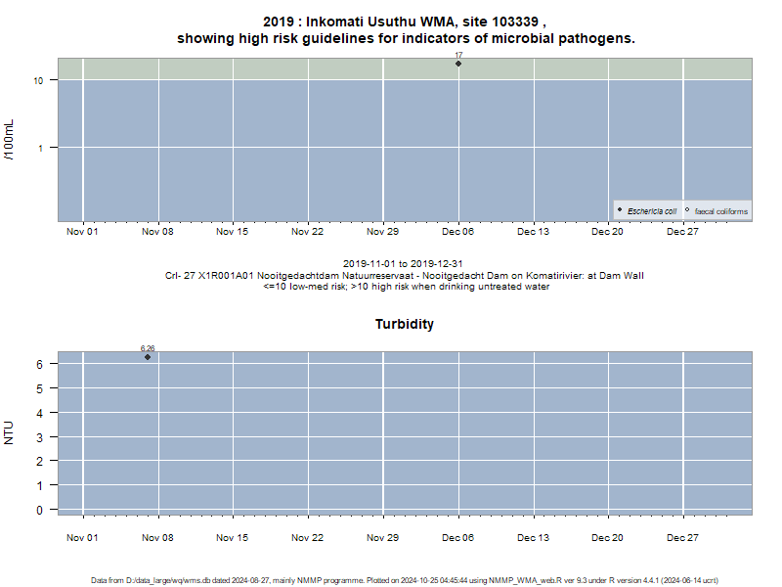
Task: Select the faecal coliforms legend entry
Action: click(717, 211)
